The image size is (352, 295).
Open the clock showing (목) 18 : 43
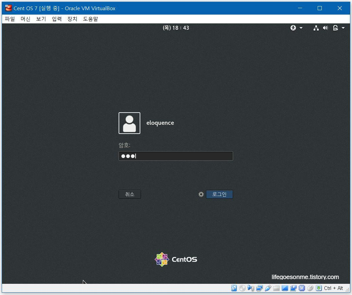click(176, 28)
